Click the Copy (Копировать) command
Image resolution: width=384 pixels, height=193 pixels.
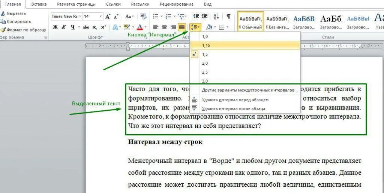(x=15, y=21)
